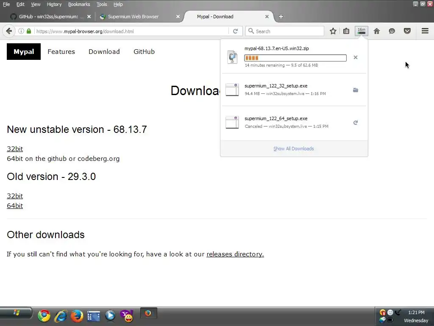The image size is (434, 326).
Task: Bookmark this page with the star icon
Action: pyautogui.click(x=333, y=31)
